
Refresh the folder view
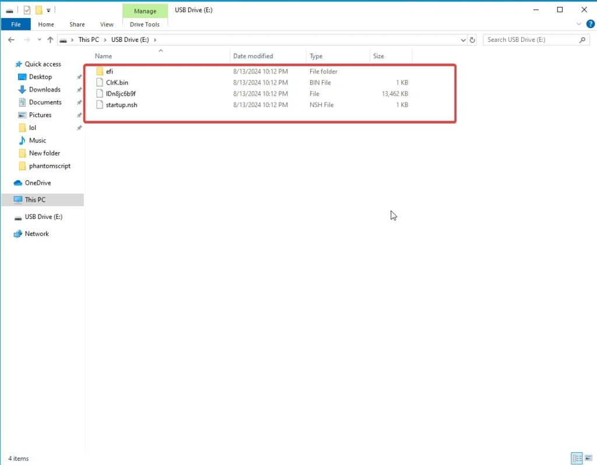472,40
